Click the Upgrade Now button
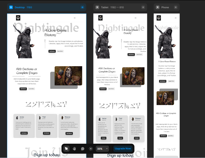The image size is (205, 158). click(123, 149)
